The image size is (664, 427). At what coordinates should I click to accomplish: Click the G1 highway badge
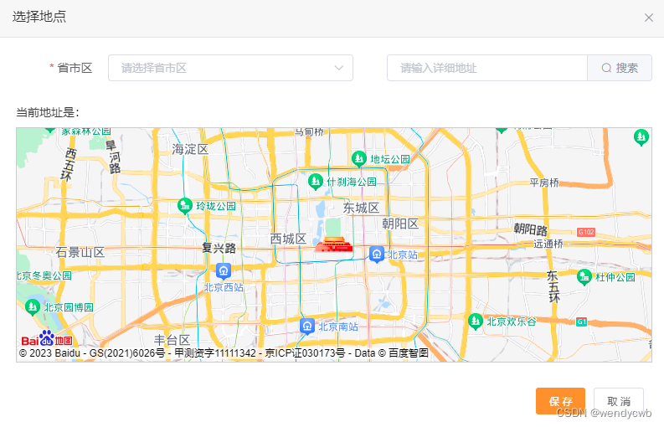[581, 322]
